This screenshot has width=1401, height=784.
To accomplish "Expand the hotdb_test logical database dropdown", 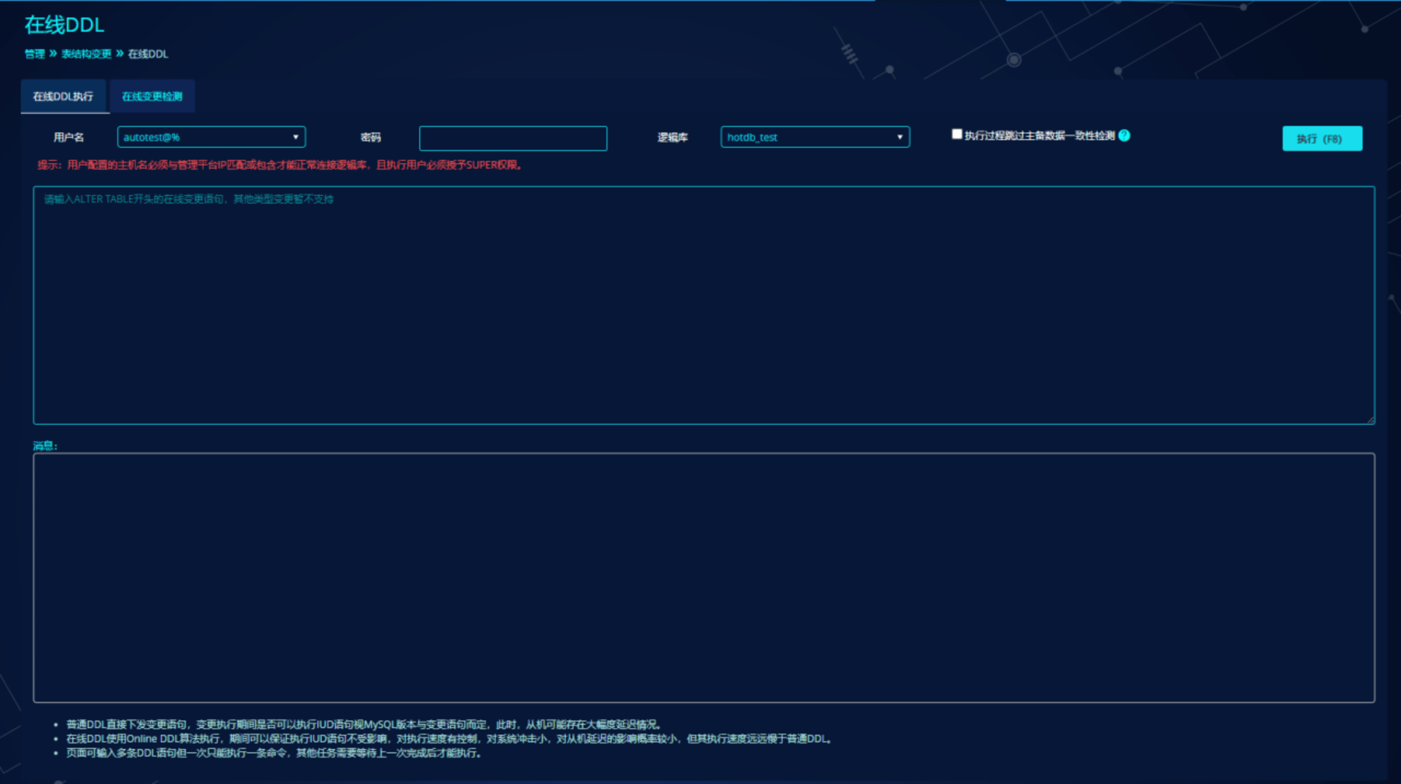I will tap(815, 137).
